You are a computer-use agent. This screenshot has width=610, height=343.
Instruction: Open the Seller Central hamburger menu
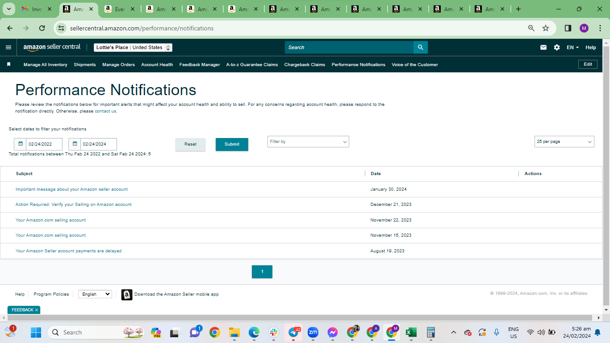[8, 47]
